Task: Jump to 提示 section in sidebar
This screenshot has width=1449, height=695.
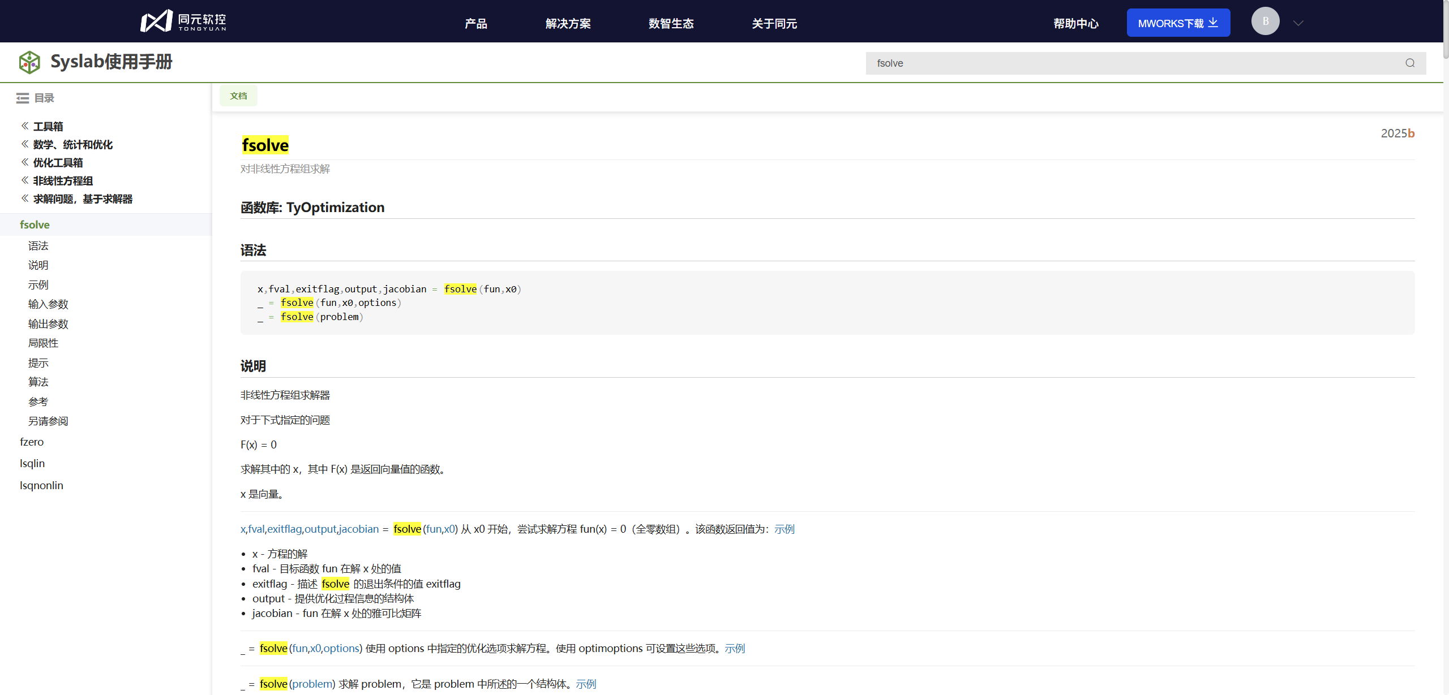Action: pyautogui.click(x=38, y=363)
